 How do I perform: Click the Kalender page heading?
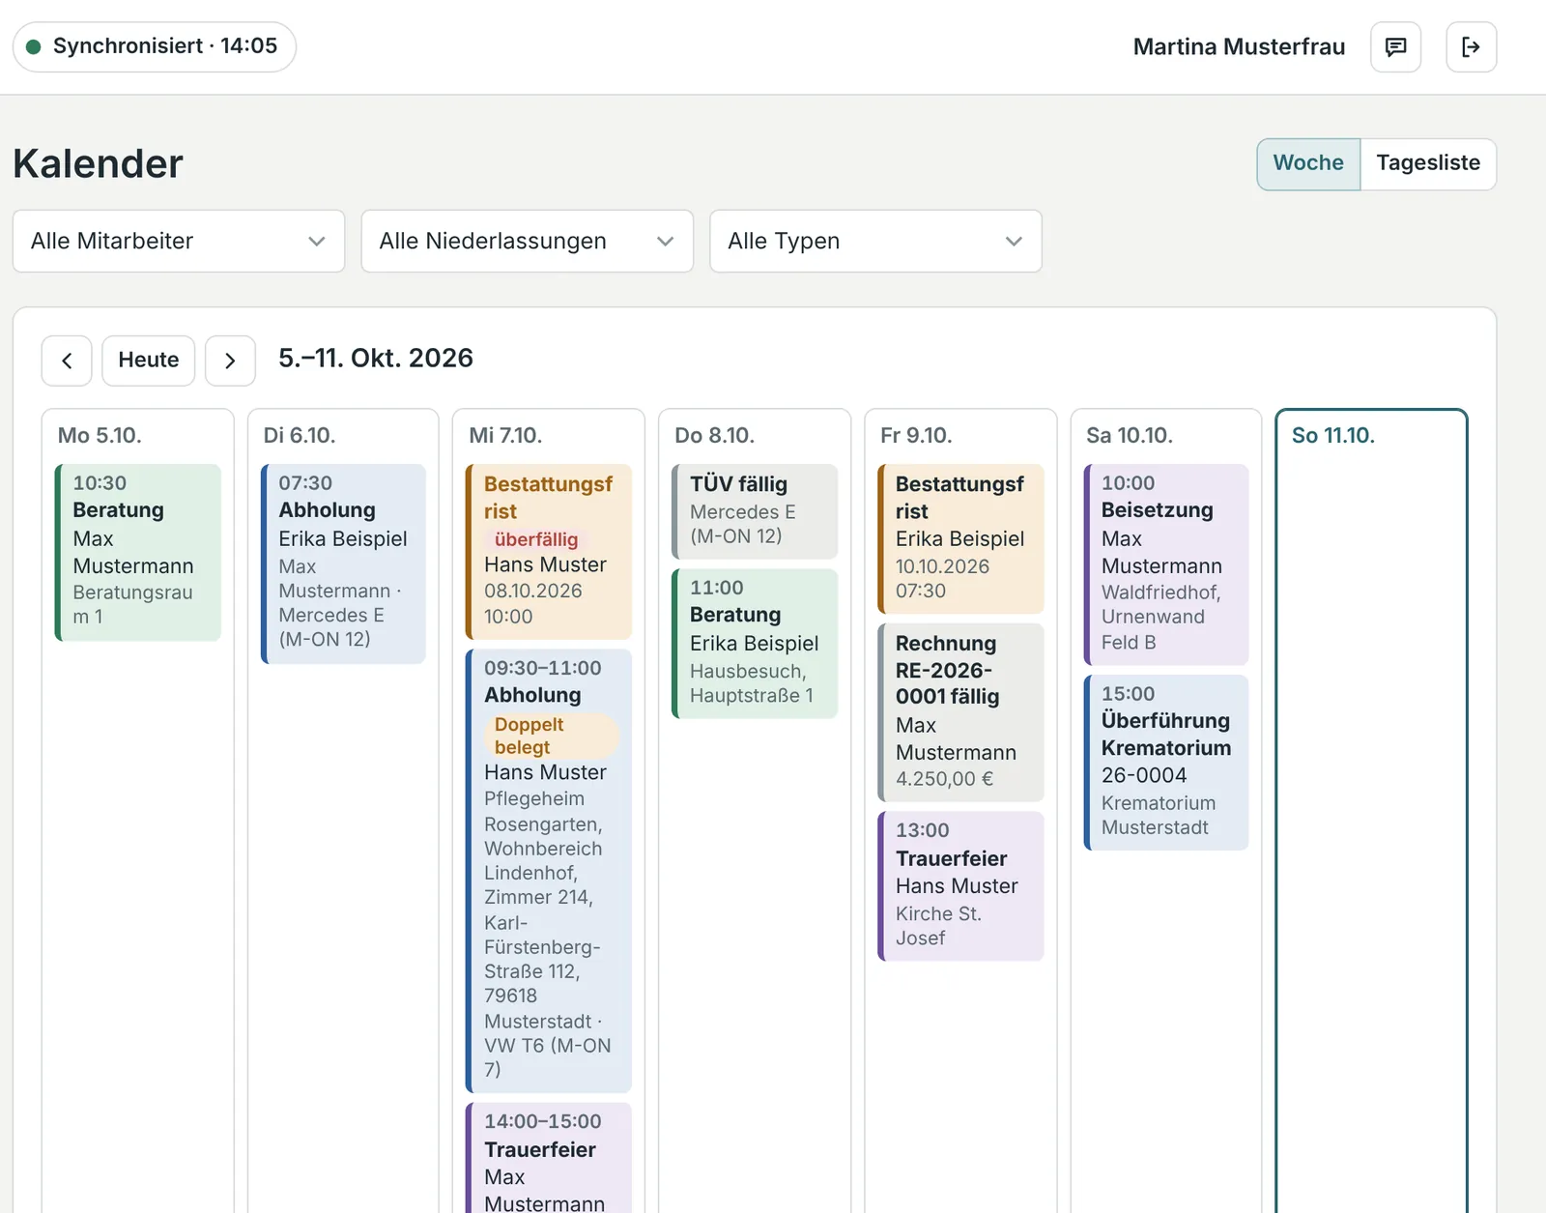click(x=98, y=163)
